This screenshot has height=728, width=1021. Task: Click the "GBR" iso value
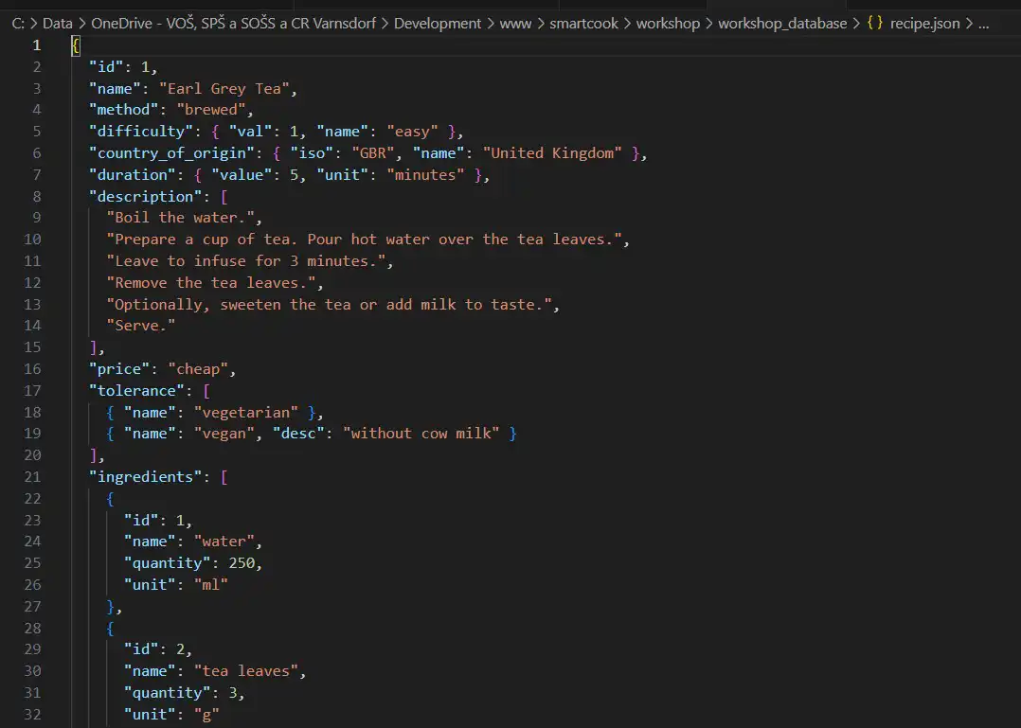tap(373, 153)
